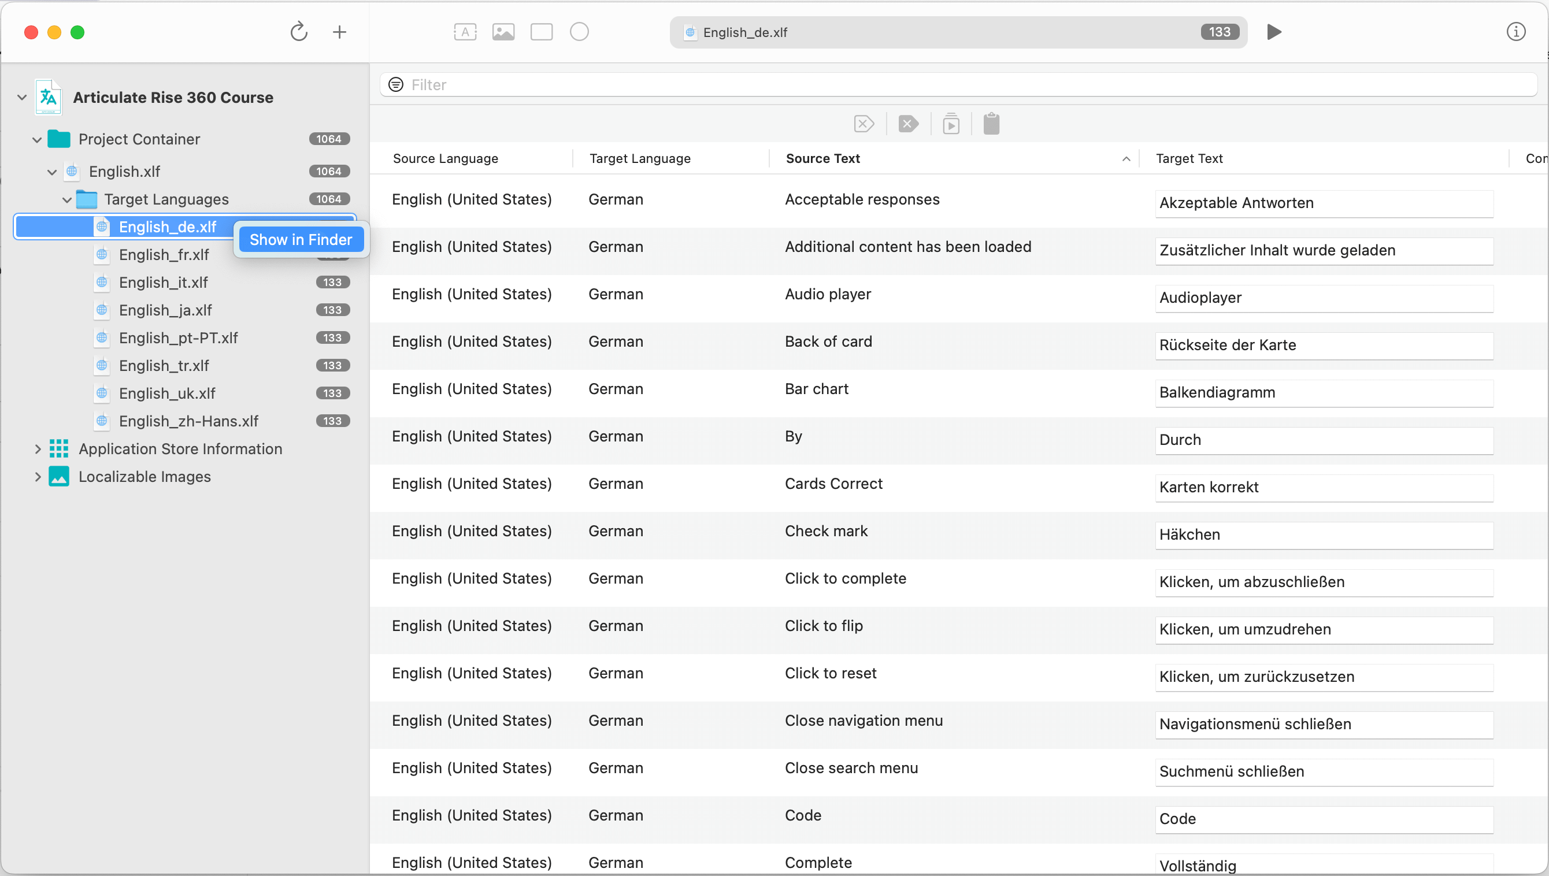Edit the Klicken, um umzudrehen target field
The width and height of the screenshot is (1549, 876).
1324,630
